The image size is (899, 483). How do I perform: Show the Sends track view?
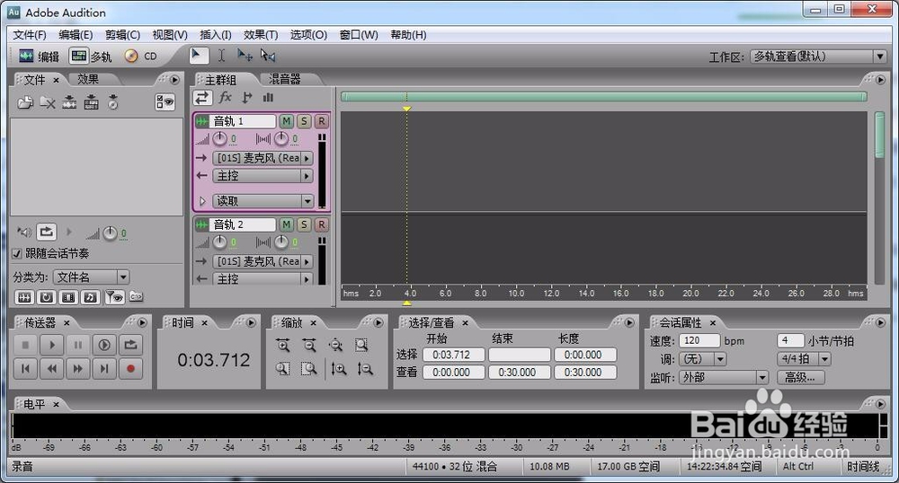[x=247, y=98]
